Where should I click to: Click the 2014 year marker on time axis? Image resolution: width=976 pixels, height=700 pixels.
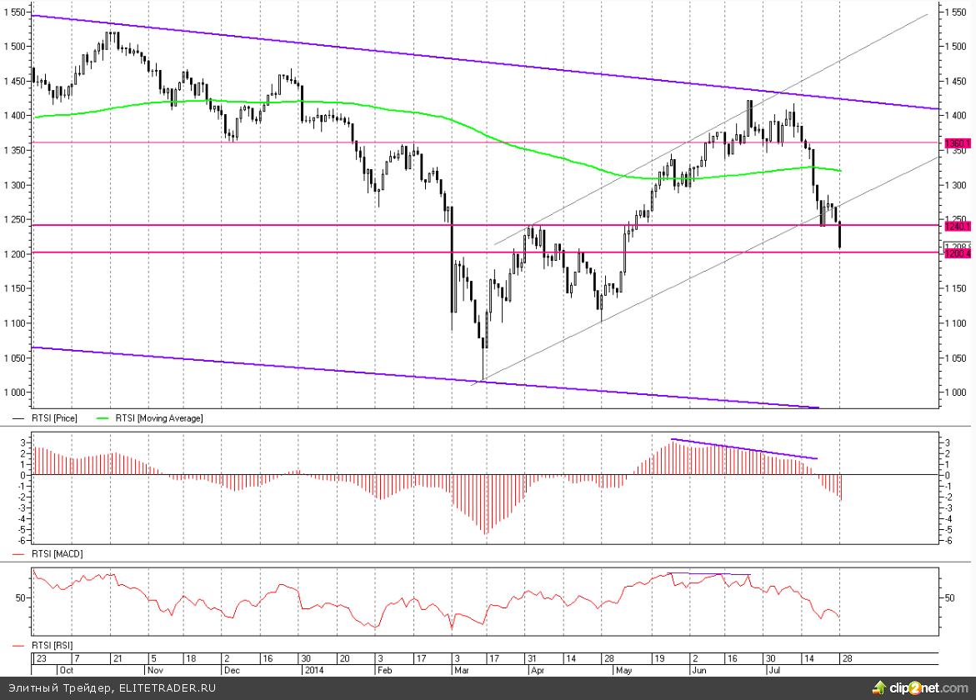point(313,669)
